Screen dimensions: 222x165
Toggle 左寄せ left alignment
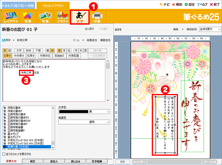(x=7, y=56)
